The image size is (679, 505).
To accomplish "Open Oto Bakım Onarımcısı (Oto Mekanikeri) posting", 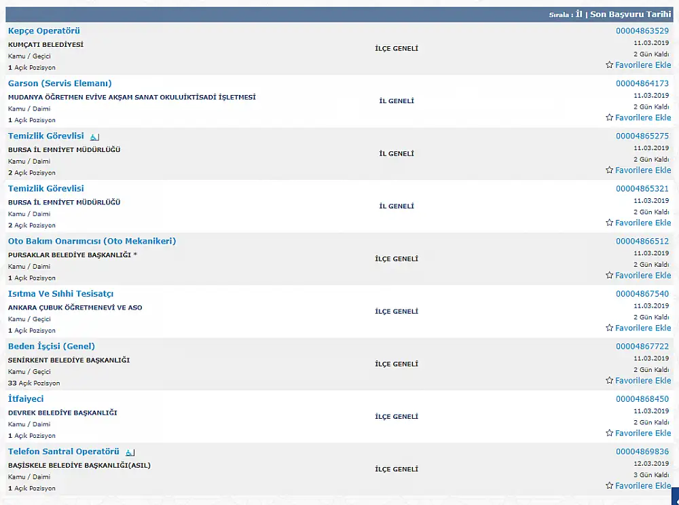I will pyautogui.click(x=92, y=241).
